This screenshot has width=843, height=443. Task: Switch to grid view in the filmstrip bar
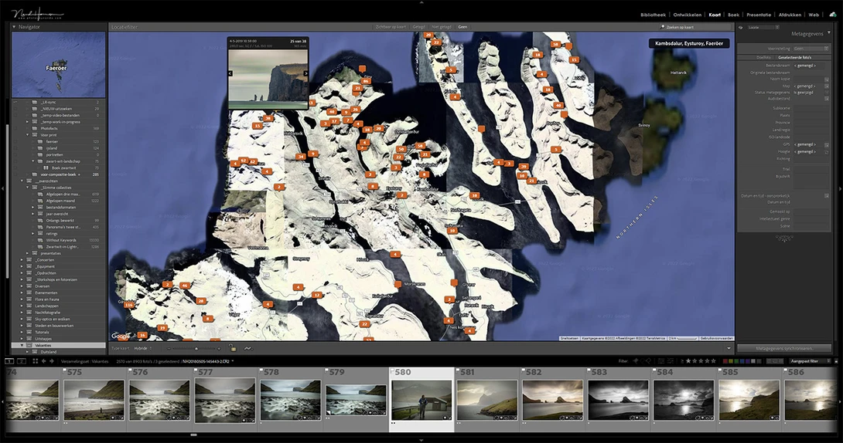click(35, 361)
